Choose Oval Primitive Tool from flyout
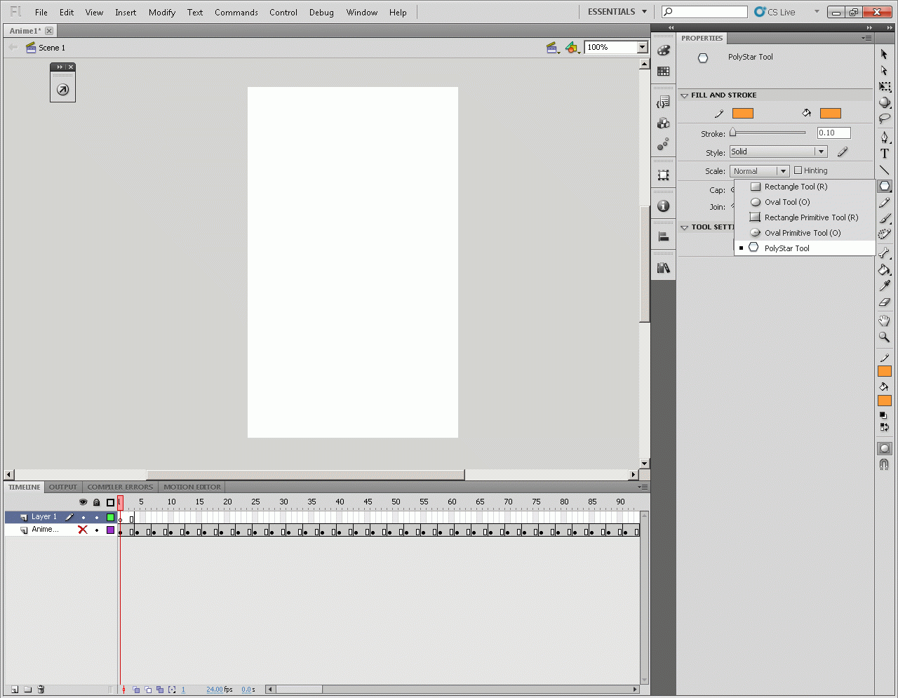Screen dimensions: 898x698 [805, 233]
